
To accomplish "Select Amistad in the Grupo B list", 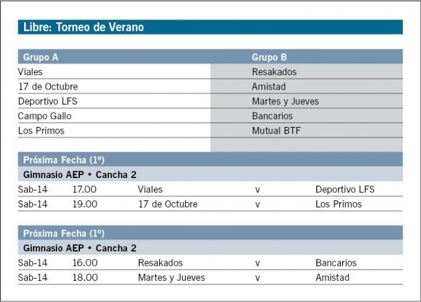I will tap(268, 87).
